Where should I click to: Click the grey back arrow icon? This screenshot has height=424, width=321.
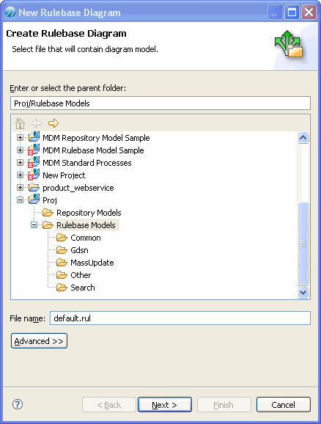[x=37, y=123]
